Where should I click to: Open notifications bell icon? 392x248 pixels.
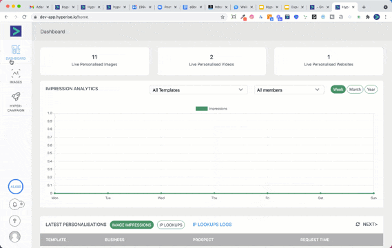pyautogui.click(x=14, y=204)
